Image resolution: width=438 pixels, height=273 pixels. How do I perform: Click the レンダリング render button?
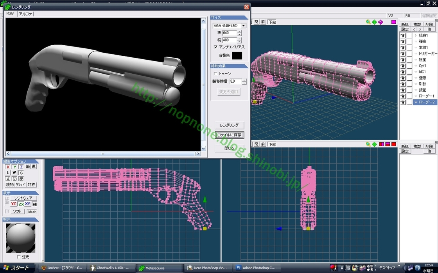click(229, 125)
